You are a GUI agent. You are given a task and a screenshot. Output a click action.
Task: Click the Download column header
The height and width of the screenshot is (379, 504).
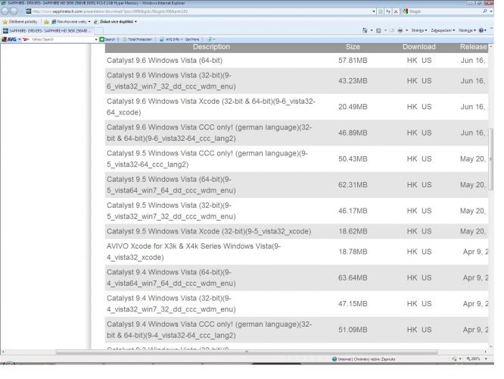pos(418,47)
